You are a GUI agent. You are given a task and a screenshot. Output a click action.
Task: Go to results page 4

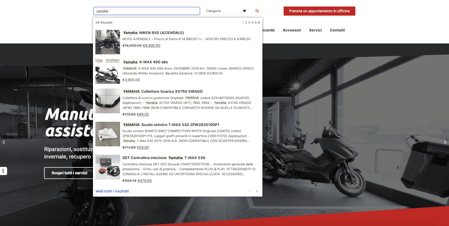(x=253, y=22)
